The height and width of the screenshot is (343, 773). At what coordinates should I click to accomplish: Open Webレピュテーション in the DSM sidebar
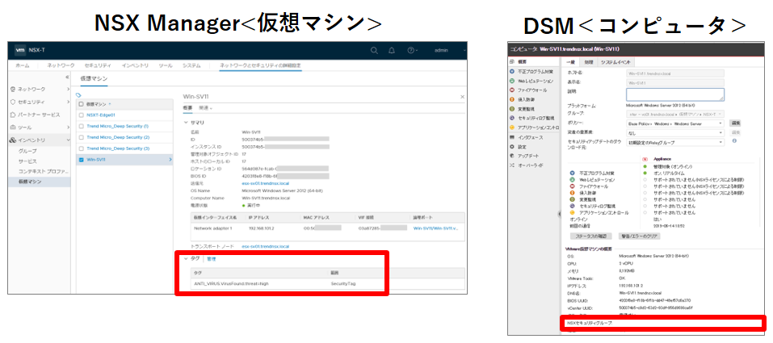tap(535, 81)
